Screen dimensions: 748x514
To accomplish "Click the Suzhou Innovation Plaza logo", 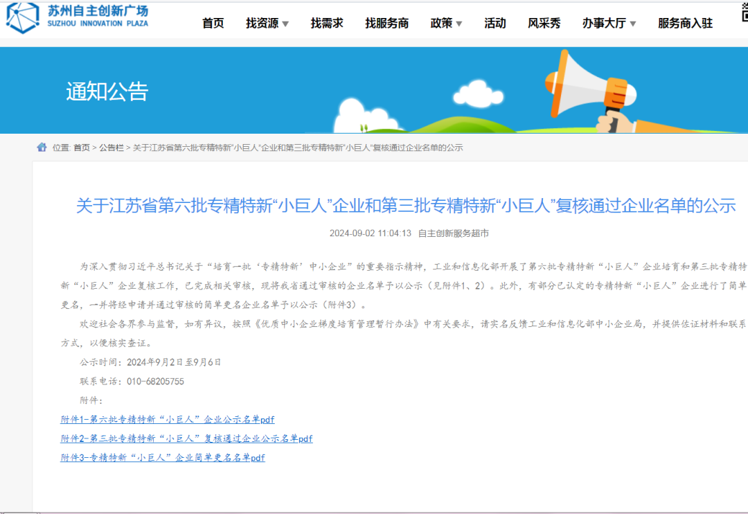I will [78, 17].
